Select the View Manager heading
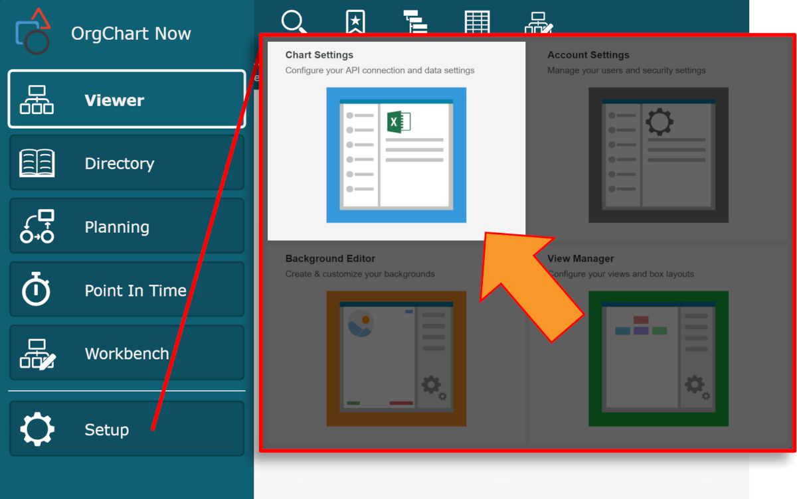The height and width of the screenshot is (499, 797). click(580, 259)
